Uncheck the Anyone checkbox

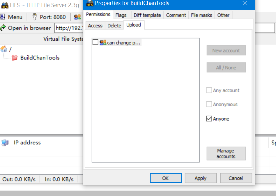pyautogui.click(x=209, y=119)
